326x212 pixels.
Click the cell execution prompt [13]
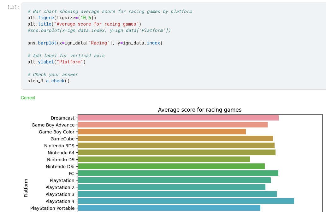[x=13, y=7]
